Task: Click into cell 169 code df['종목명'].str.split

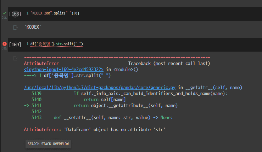Action: pyautogui.click(x=57, y=44)
